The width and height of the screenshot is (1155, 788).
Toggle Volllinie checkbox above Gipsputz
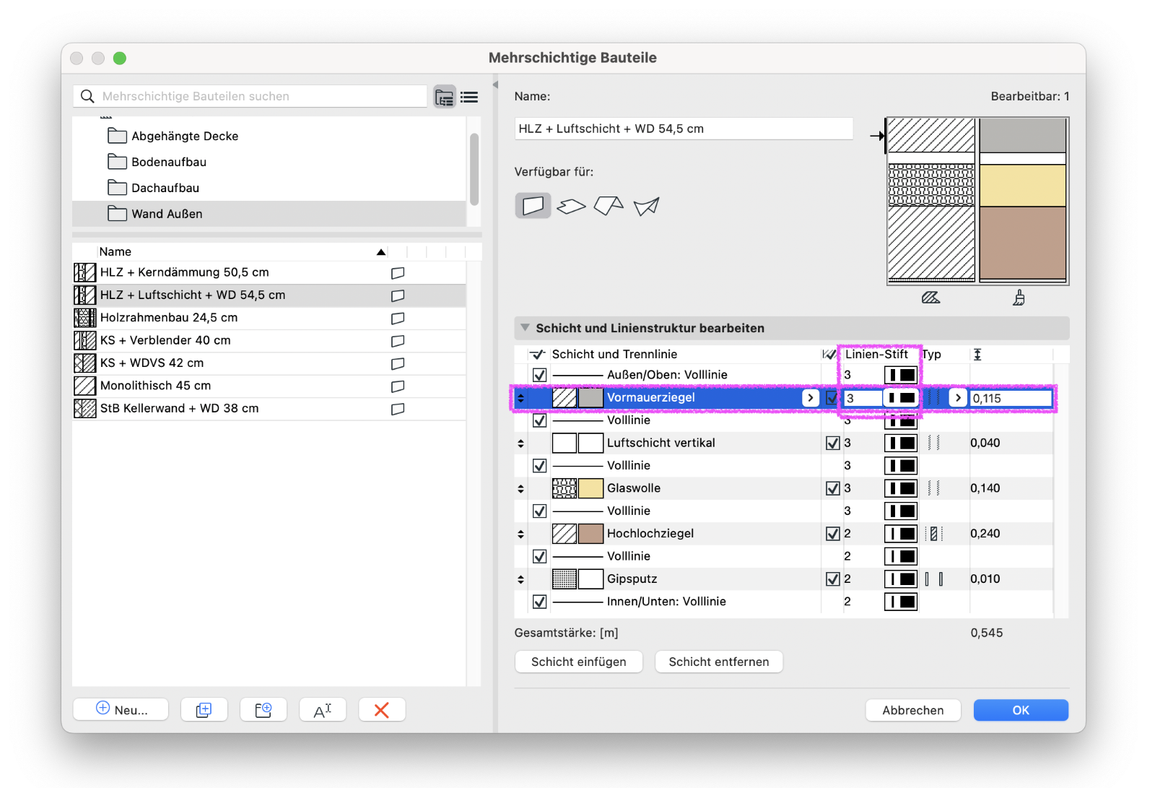point(539,556)
